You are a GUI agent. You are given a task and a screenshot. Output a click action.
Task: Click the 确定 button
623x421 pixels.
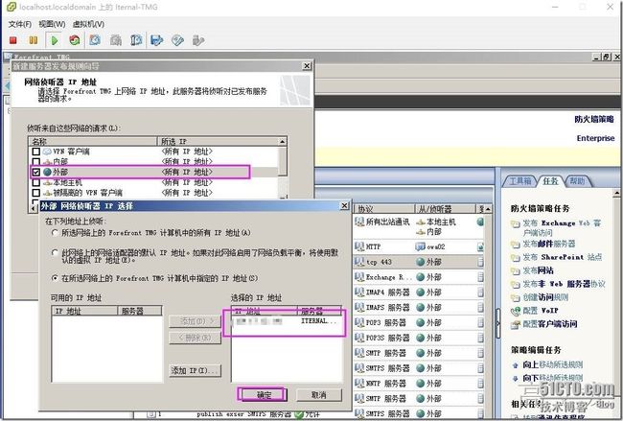tap(264, 395)
